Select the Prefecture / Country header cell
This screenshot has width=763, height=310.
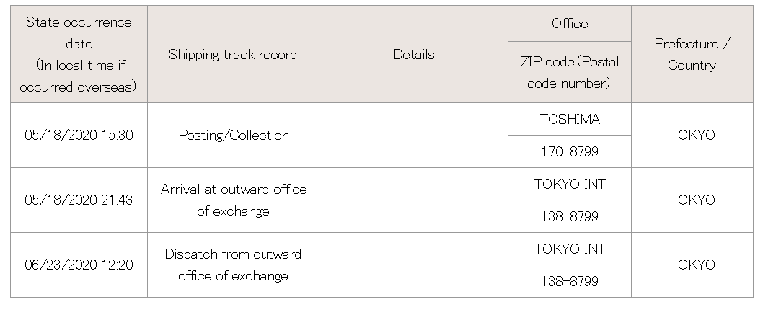(x=692, y=54)
